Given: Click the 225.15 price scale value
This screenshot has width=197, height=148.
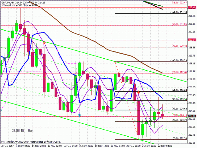Looking at the screenshot, I should 192,103.
